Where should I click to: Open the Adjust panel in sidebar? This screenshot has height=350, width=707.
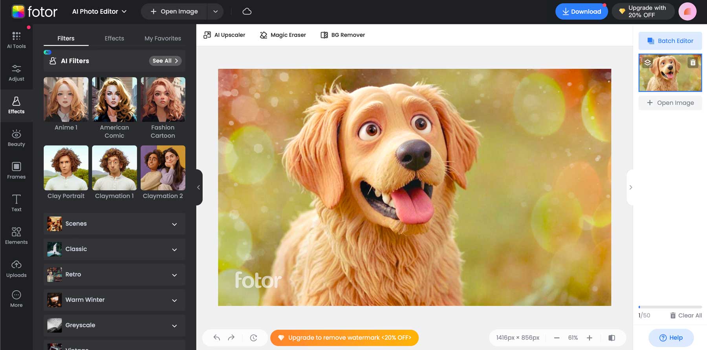16,73
